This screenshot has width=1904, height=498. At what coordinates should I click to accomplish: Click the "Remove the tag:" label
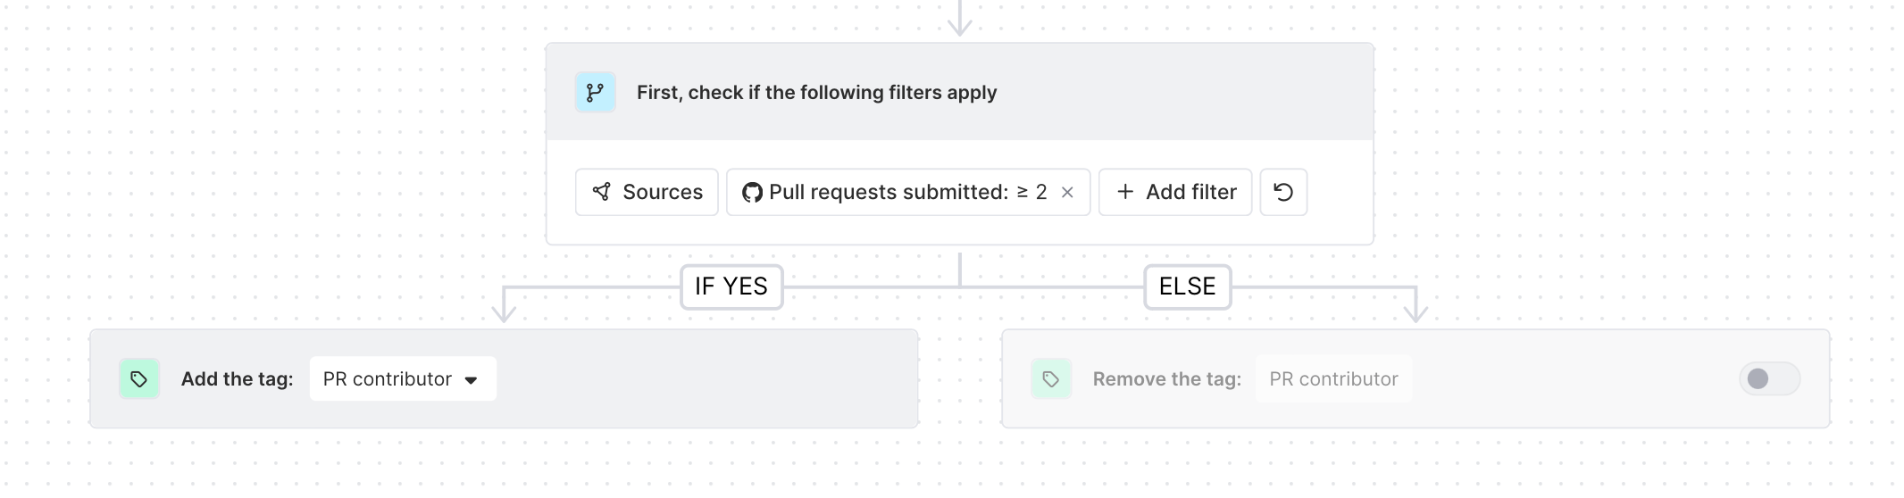pyautogui.click(x=1166, y=379)
